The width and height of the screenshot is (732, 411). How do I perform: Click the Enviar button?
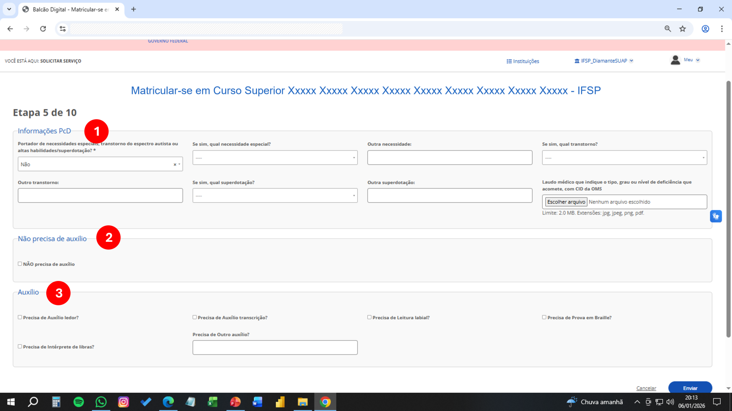pos(690,388)
